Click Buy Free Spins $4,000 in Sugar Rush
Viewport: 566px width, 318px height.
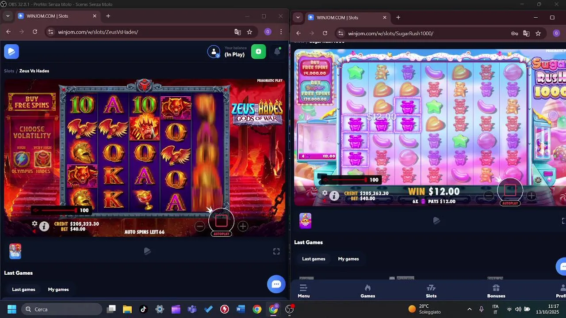point(315,68)
